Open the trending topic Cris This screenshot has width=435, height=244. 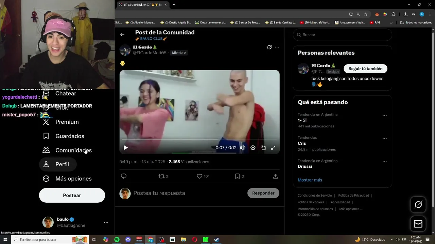(x=302, y=143)
